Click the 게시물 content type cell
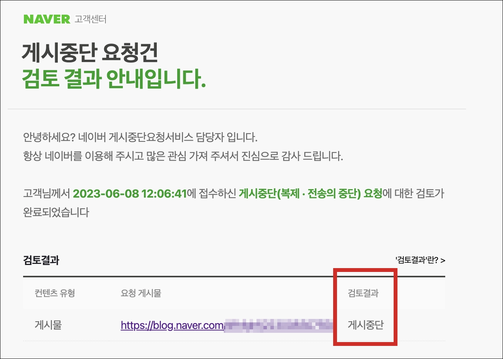 (48, 325)
